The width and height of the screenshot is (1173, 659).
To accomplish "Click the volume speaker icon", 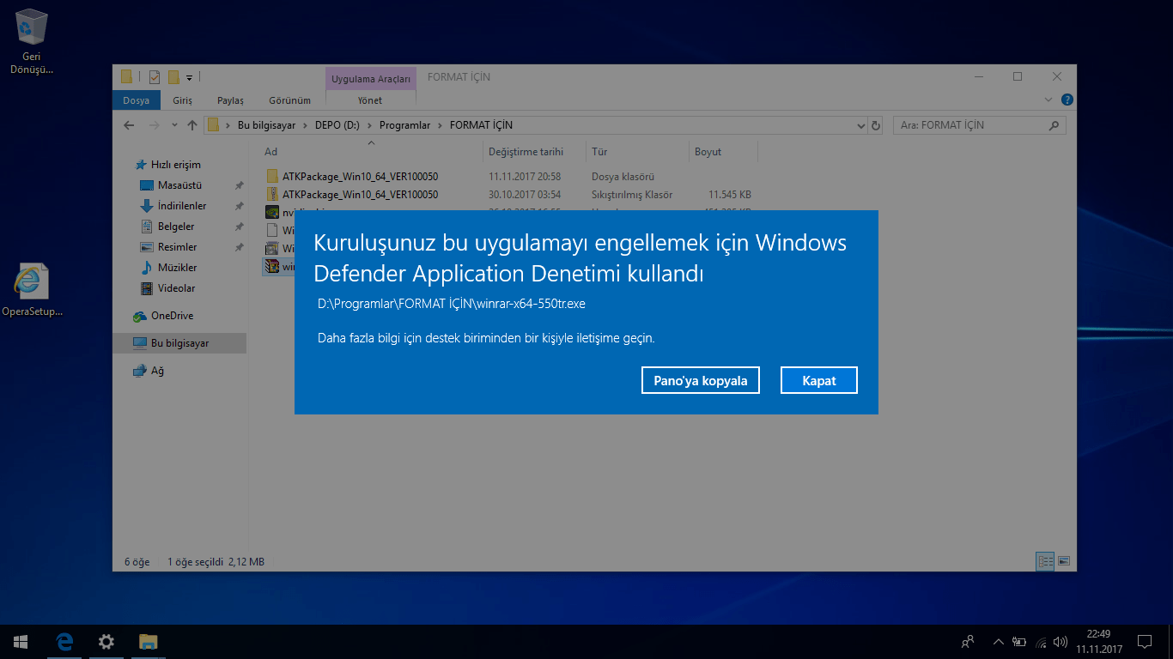I will pyautogui.click(x=1061, y=641).
